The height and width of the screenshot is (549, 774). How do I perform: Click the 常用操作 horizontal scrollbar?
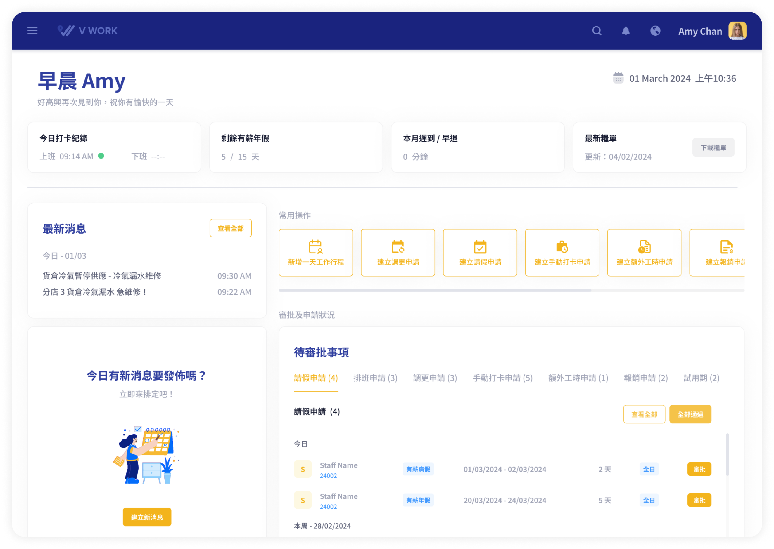pyautogui.click(x=435, y=290)
